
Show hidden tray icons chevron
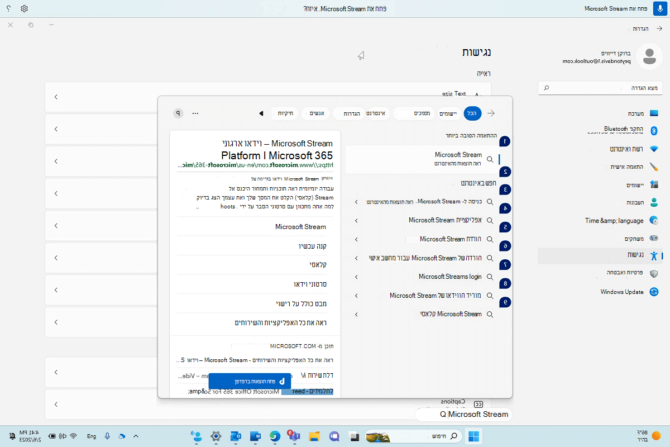[x=136, y=436]
